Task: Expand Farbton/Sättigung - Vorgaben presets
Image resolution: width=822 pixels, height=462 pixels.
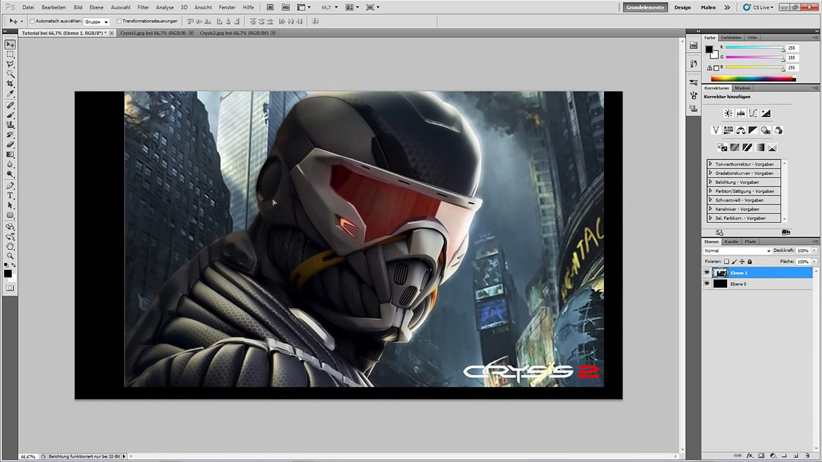Action: tap(710, 191)
